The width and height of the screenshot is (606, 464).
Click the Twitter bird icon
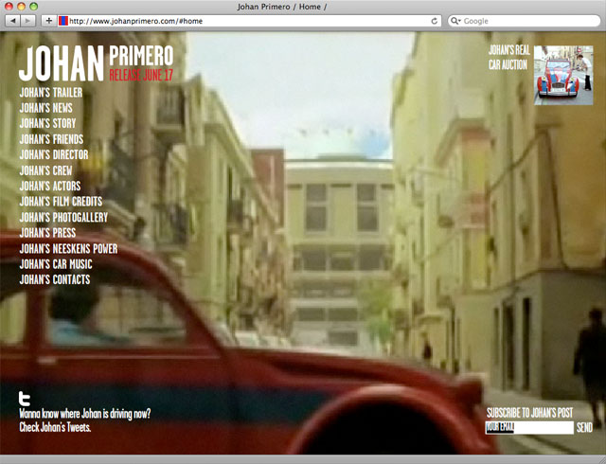click(x=25, y=399)
